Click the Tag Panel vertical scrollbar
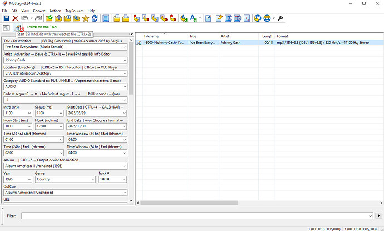The height and width of the screenshot is (231, 384). [x=131, y=68]
